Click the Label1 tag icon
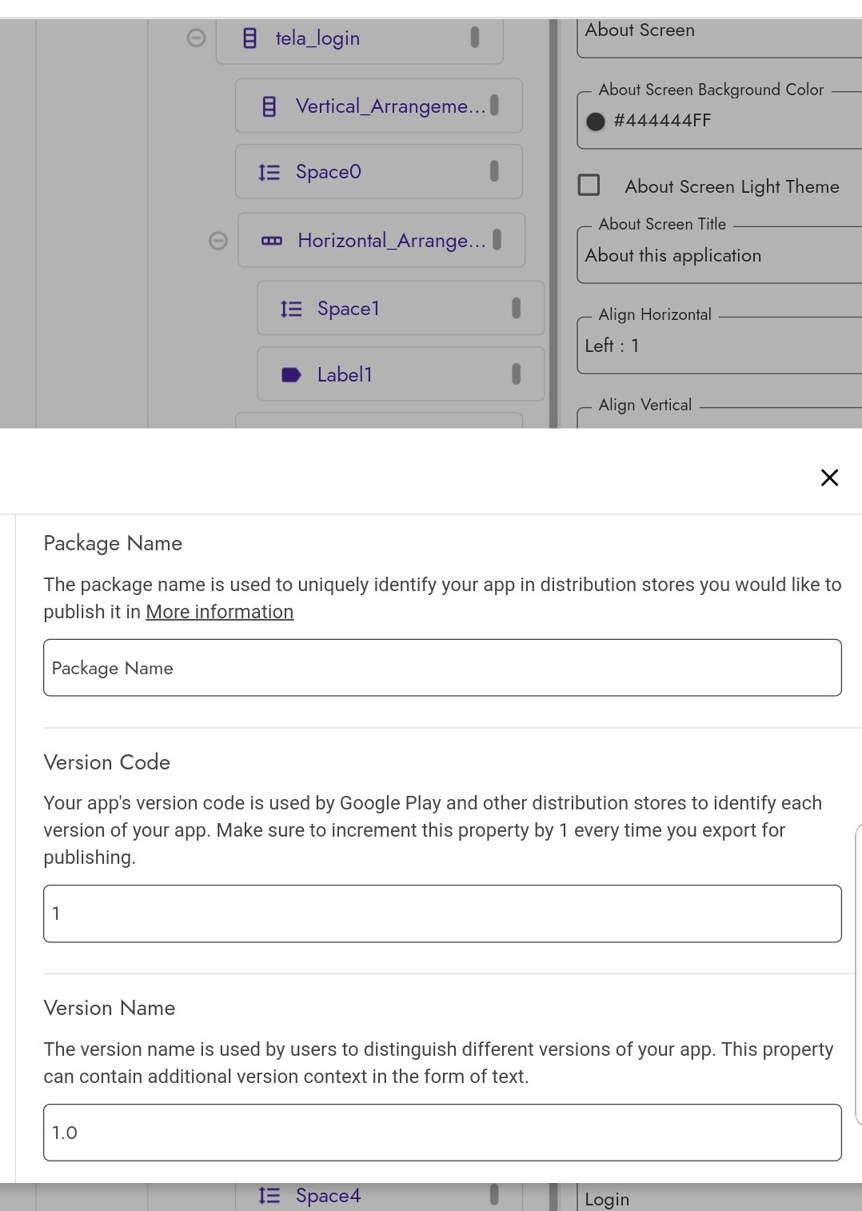Viewport: 862px width, 1211px height. 291,375
